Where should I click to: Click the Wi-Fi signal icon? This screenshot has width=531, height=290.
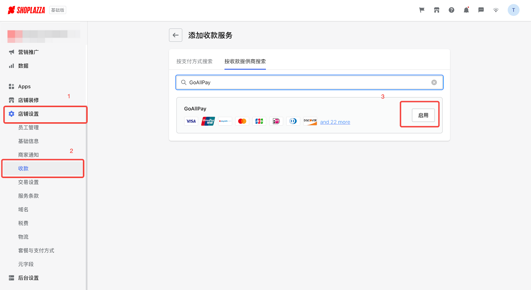pyautogui.click(x=496, y=10)
